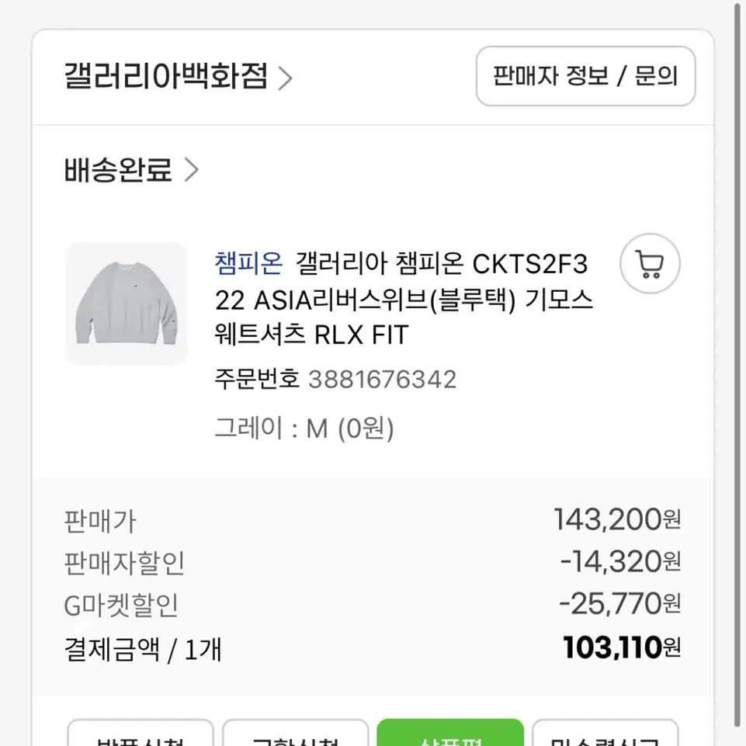Screen dimensions: 746x746
Task: Open the 갤러리아백화점 store chevron
Action: click(x=285, y=78)
